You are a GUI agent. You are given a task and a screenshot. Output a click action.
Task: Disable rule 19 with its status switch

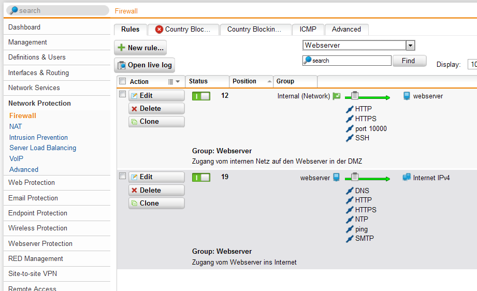point(201,178)
